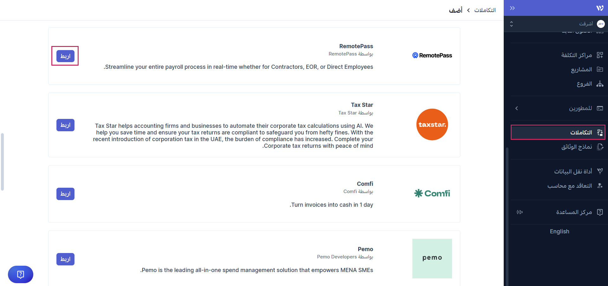Click the document templates icon

click(x=599, y=147)
